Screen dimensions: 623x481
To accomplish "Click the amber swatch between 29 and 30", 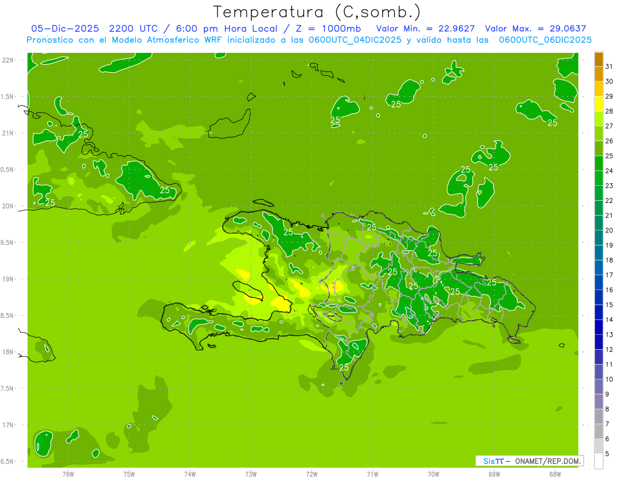I will [599, 89].
